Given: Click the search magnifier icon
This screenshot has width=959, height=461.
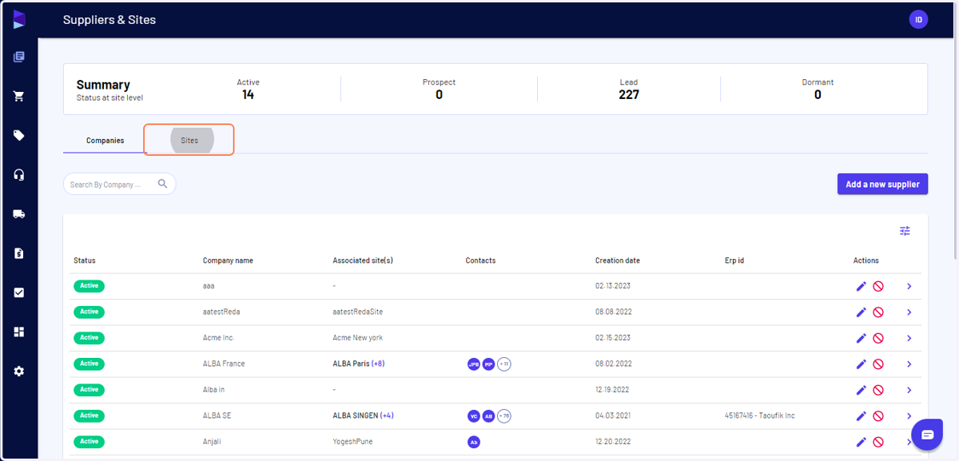Looking at the screenshot, I should 163,184.
